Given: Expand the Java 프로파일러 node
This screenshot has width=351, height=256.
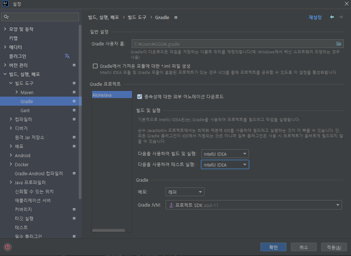Looking at the screenshot, I should (11, 182).
